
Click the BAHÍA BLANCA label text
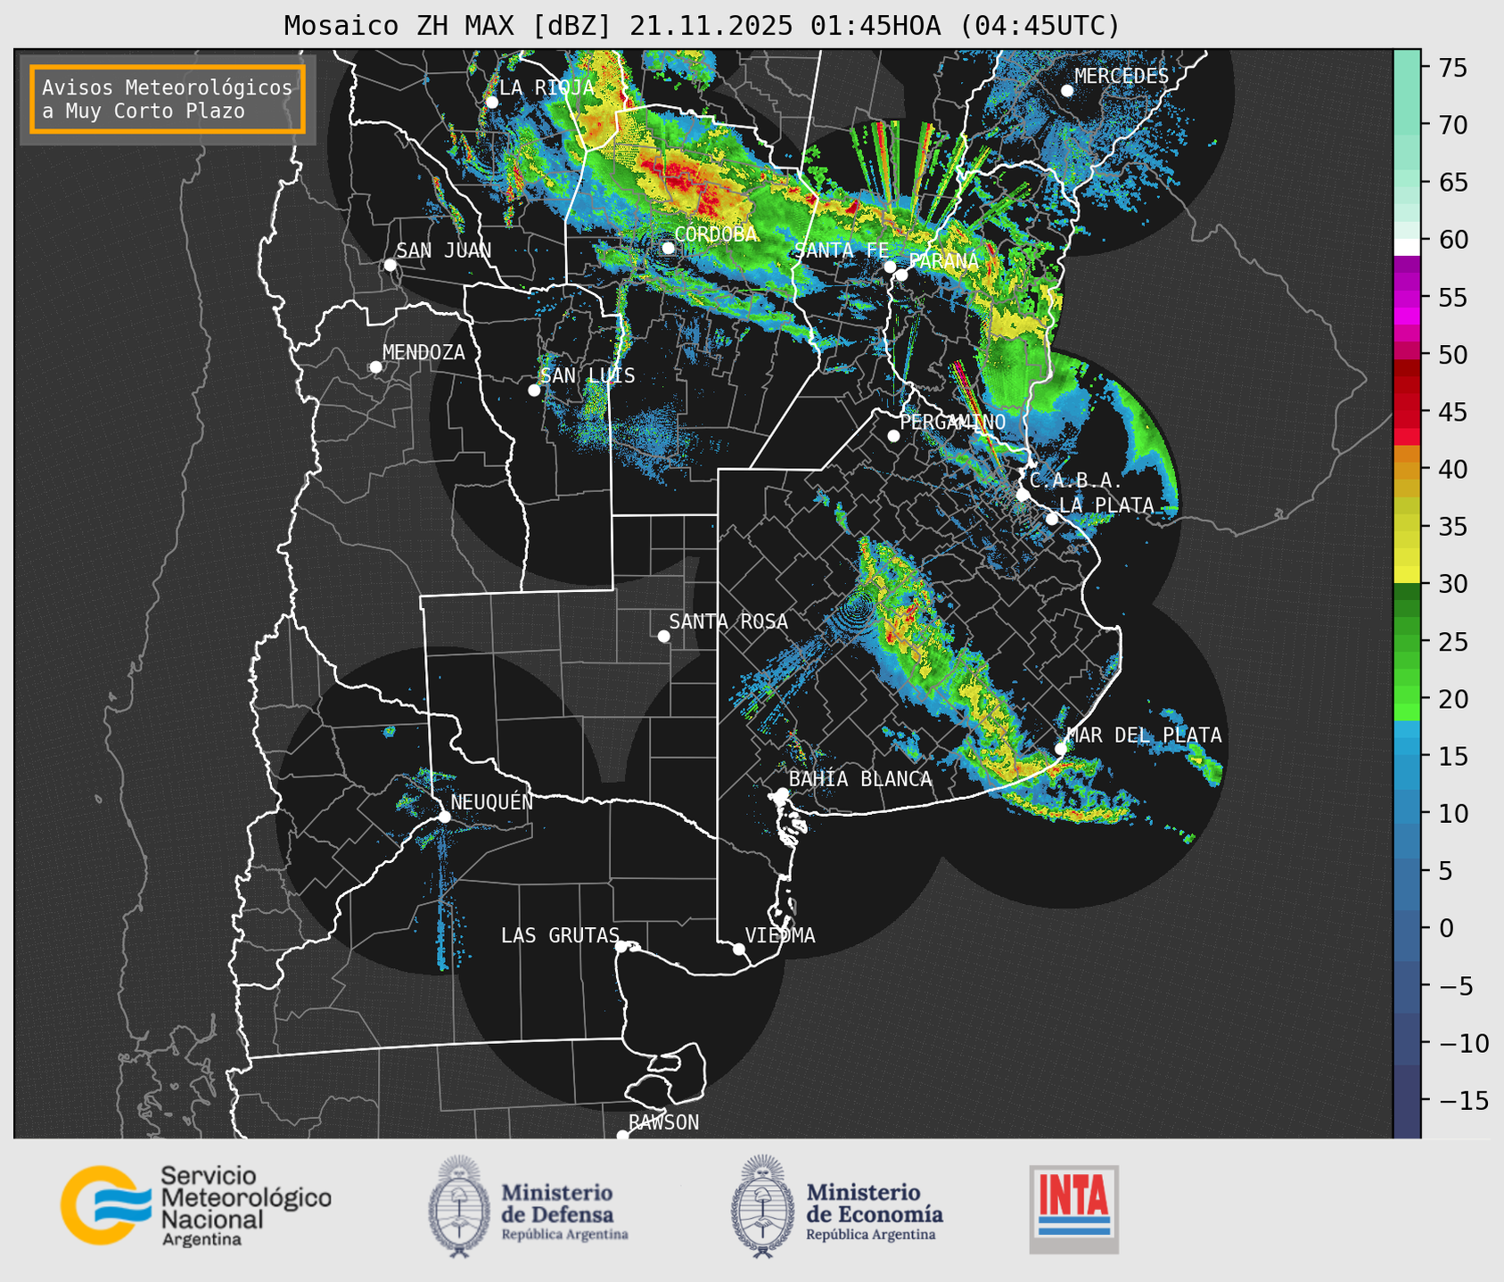pyautogui.click(x=860, y=778)
